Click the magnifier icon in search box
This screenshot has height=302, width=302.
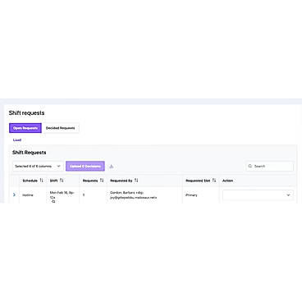250,166
